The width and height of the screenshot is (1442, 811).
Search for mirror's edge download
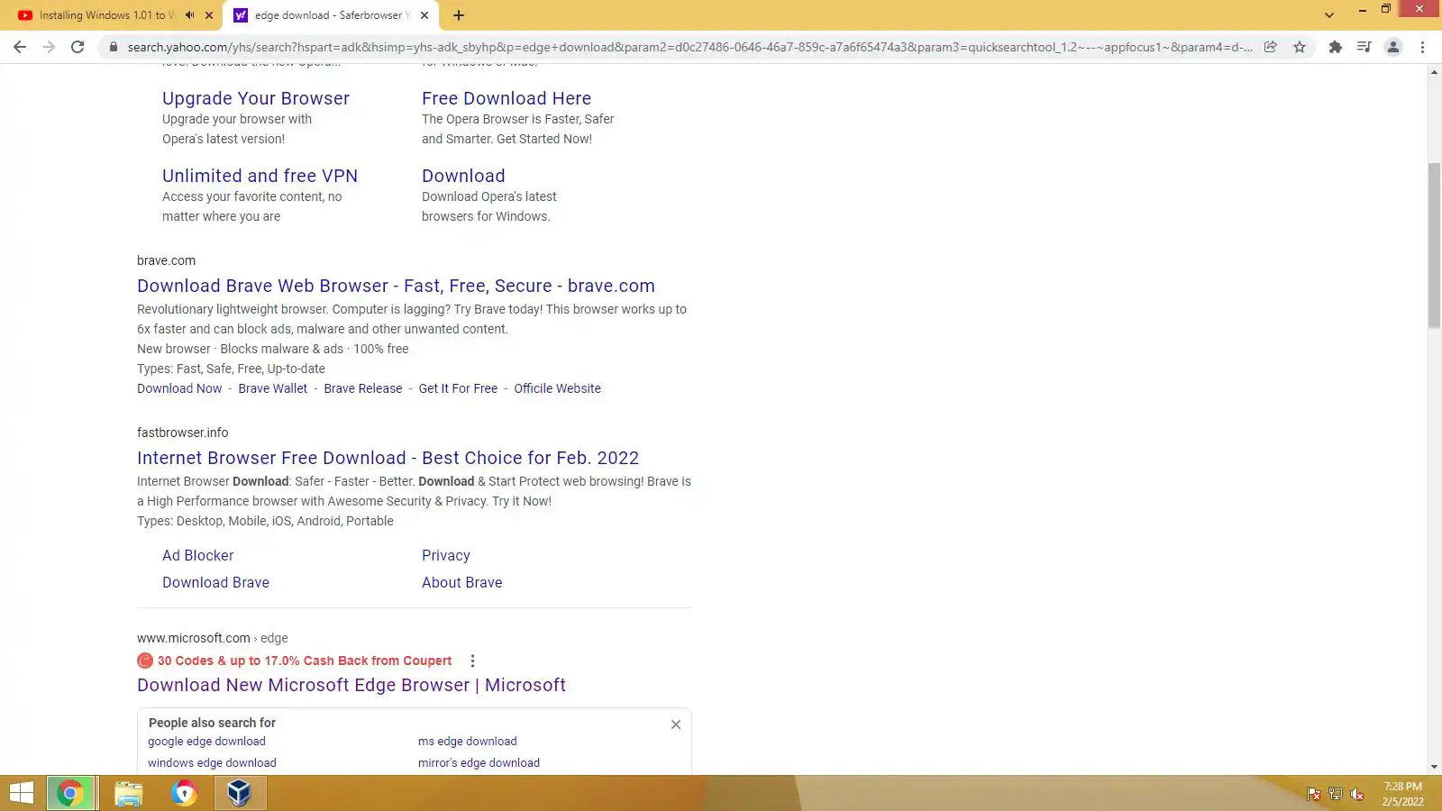pyautogui.click(x=479, y=763)
